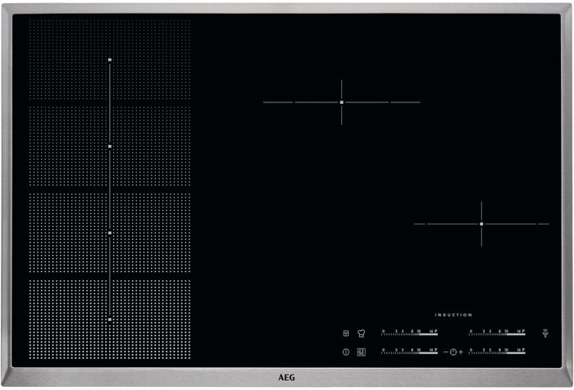Click the center cross of the front right zone

[481, 224]
